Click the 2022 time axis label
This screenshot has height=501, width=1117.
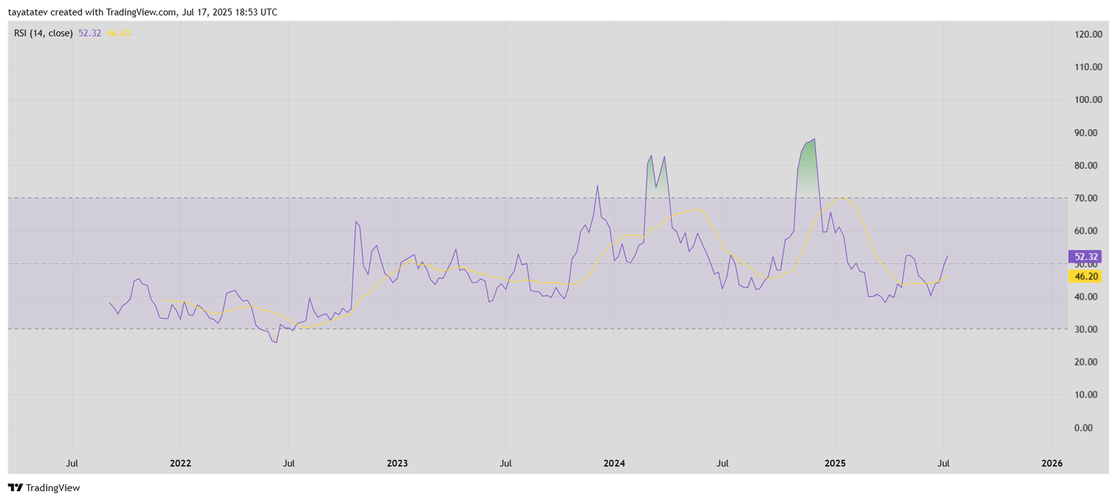(180, 463)
